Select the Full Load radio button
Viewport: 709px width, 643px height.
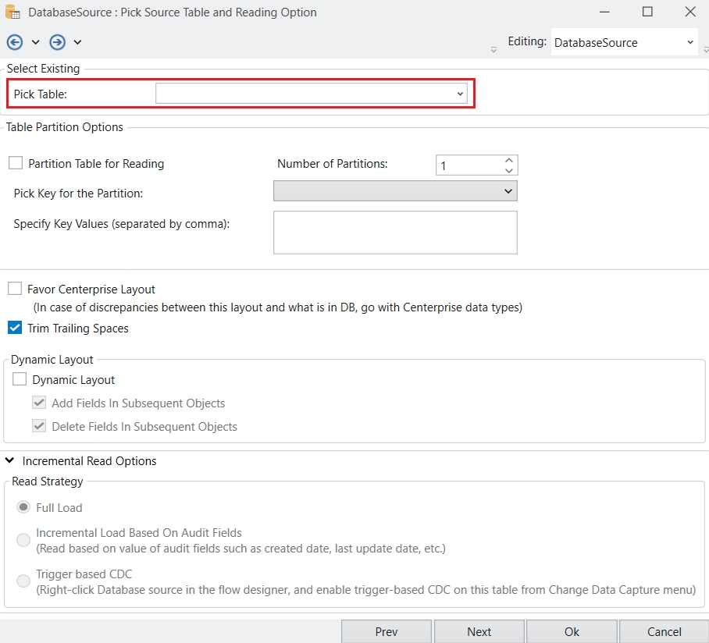point(24,508)
